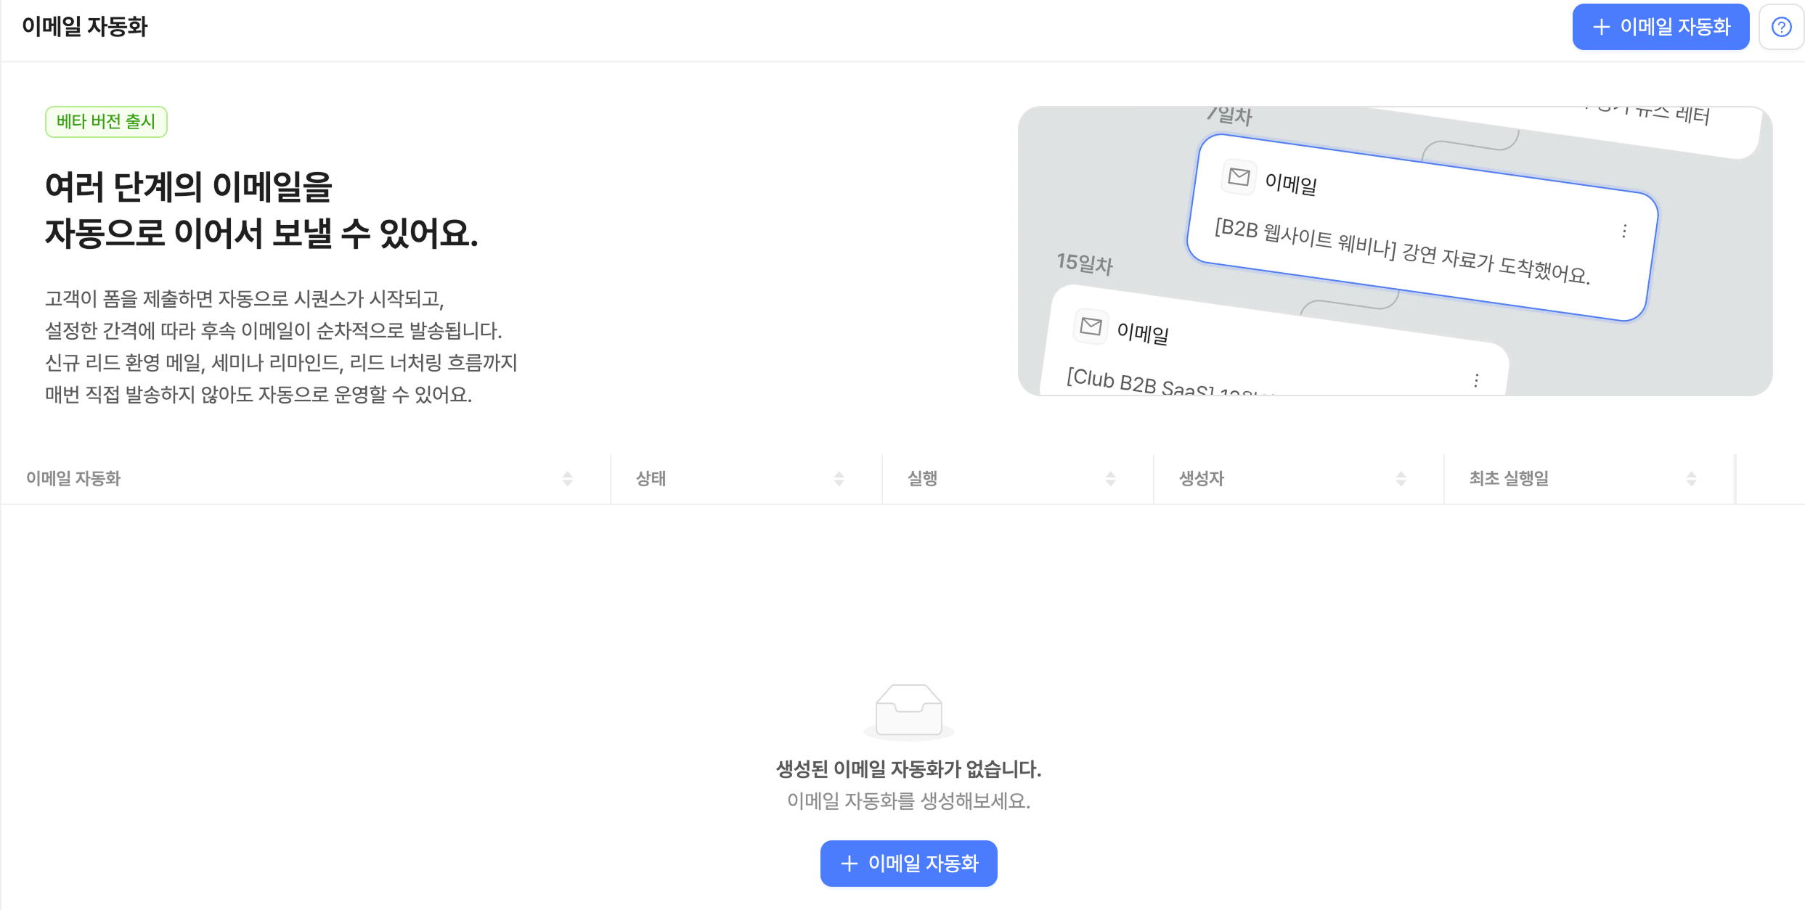1805x910 pixels.
Task: Open three-dot menu on B2B 웨비나 card
Action: [x=1624, y=231]
